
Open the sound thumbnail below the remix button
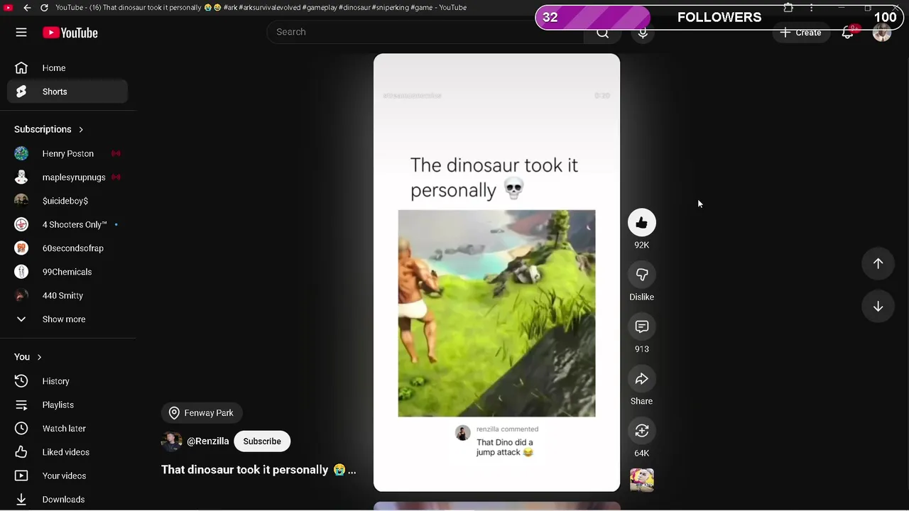(x=642, y=480)
